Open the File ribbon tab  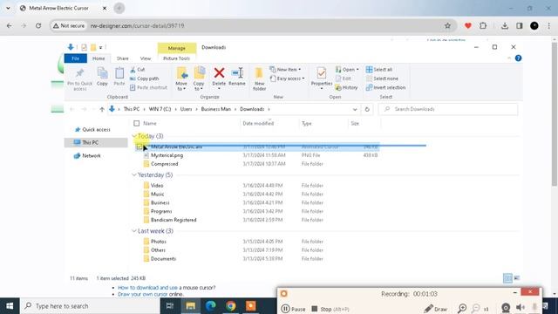point(76,58)
